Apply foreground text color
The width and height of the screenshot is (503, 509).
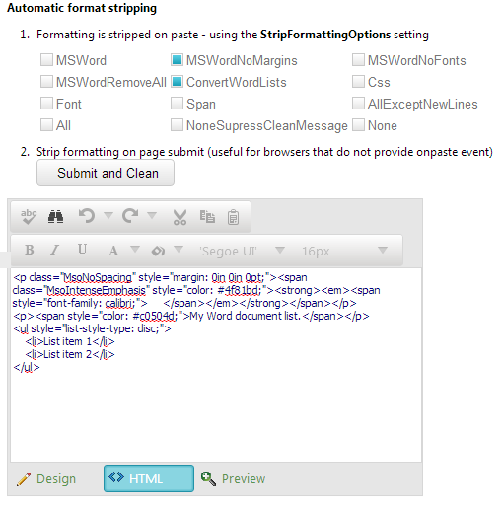point(113,251)
